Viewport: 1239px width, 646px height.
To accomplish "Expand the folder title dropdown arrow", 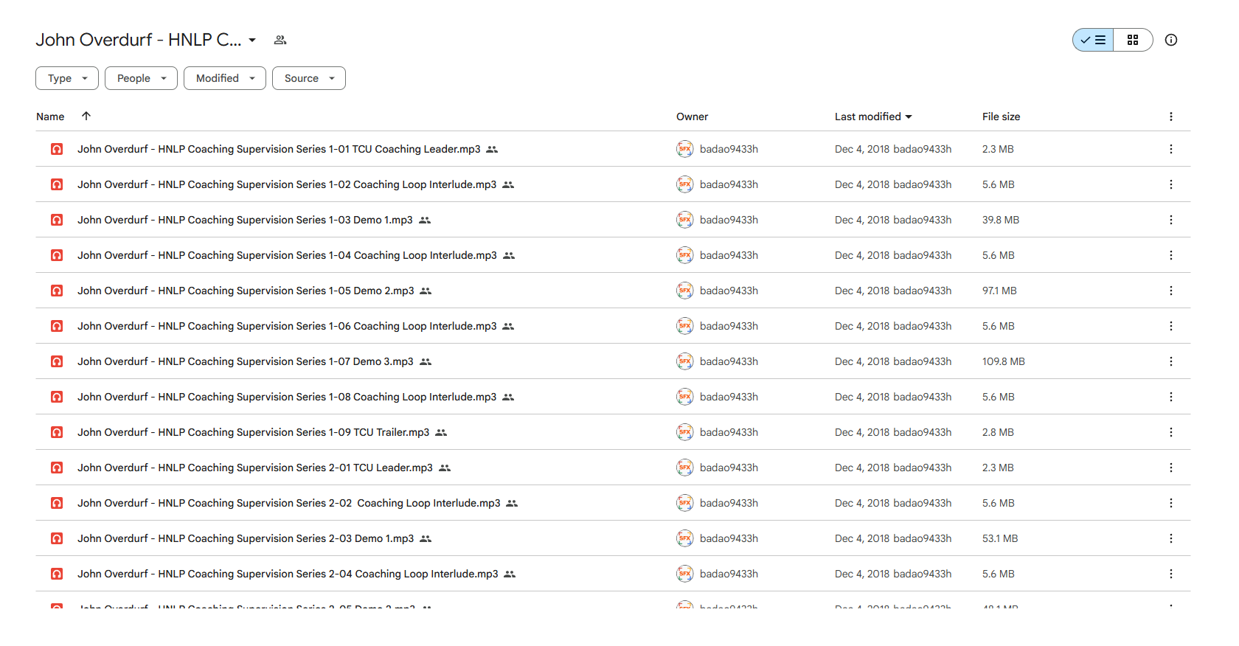I will 252,40.
